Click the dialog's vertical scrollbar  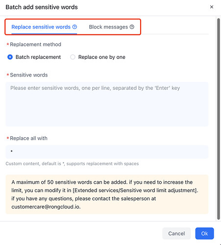[x=219, y=119]
